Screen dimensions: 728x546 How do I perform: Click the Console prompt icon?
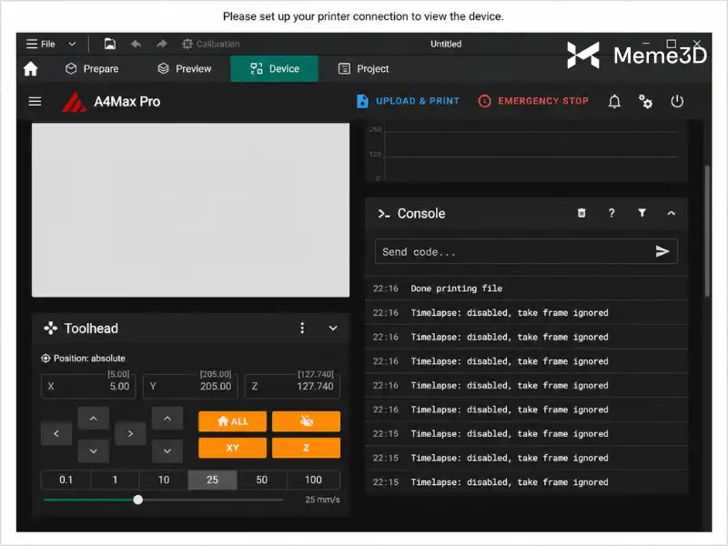click(x=383, y=214)
